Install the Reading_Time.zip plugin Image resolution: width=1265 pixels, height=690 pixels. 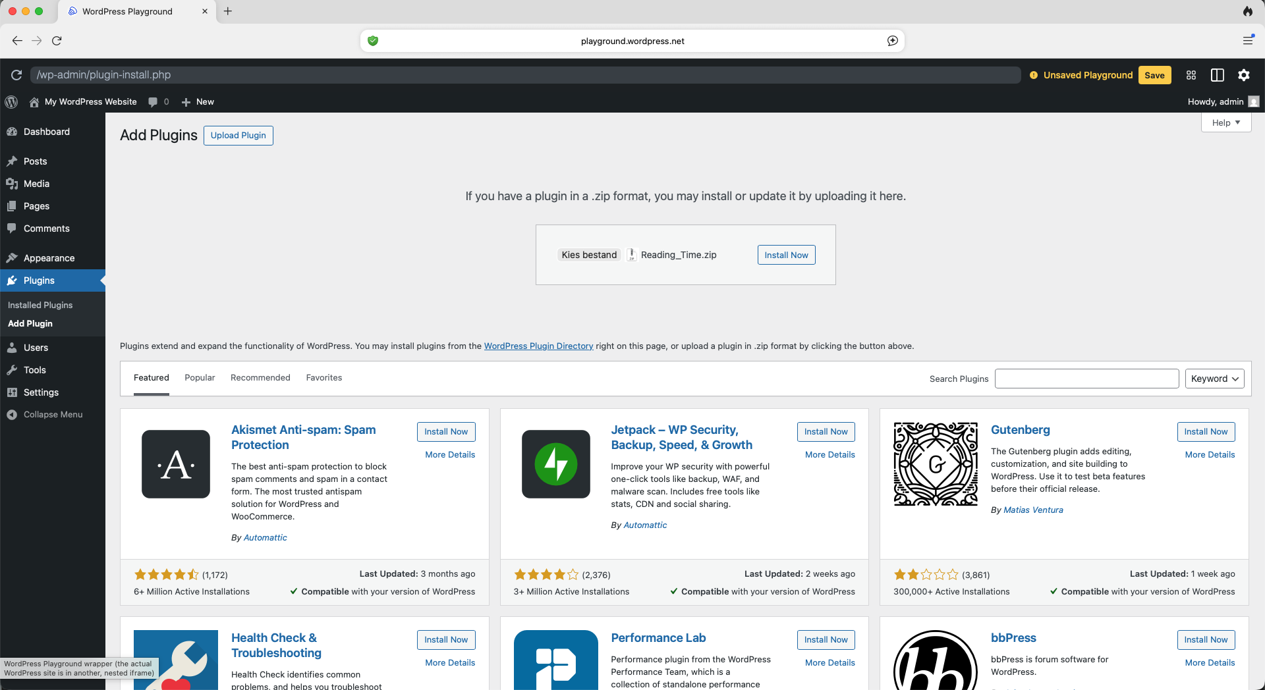click(786, 255)
